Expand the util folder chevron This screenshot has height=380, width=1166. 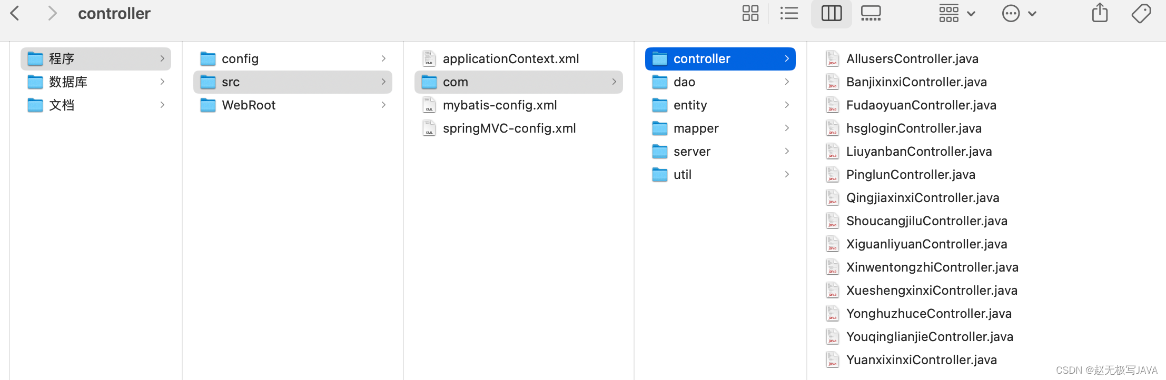click(x=787, y=174)
